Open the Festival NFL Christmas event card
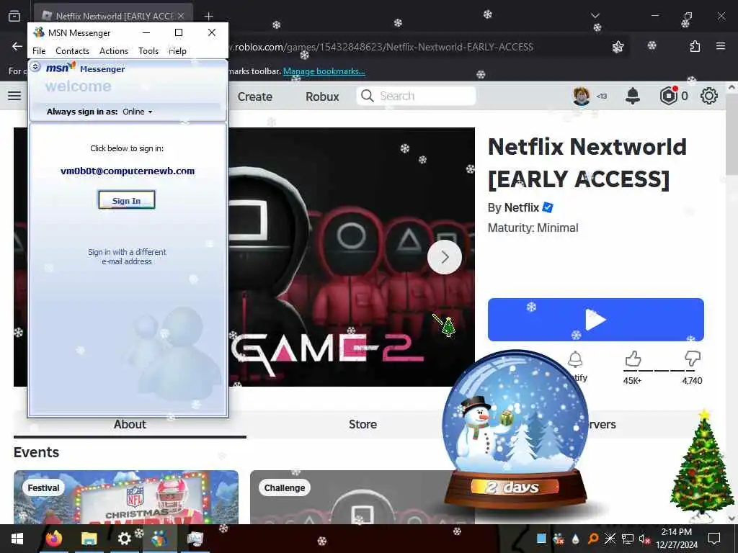The image size is (738, 553). (126, 497)
